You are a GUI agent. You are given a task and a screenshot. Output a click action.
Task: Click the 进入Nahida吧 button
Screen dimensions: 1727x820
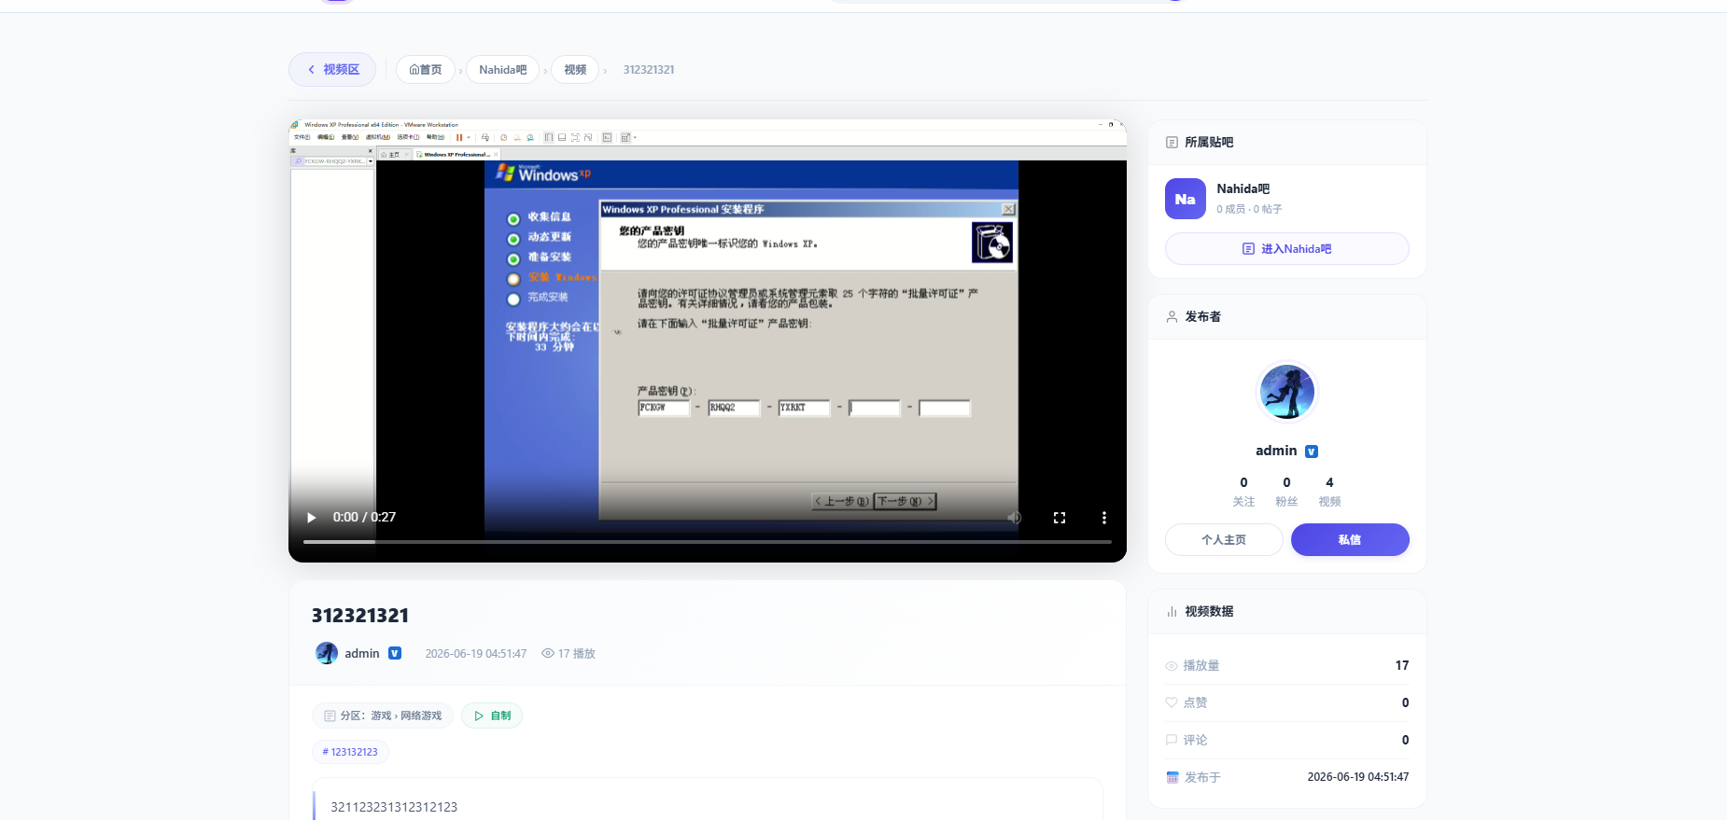coord(1287,249)
